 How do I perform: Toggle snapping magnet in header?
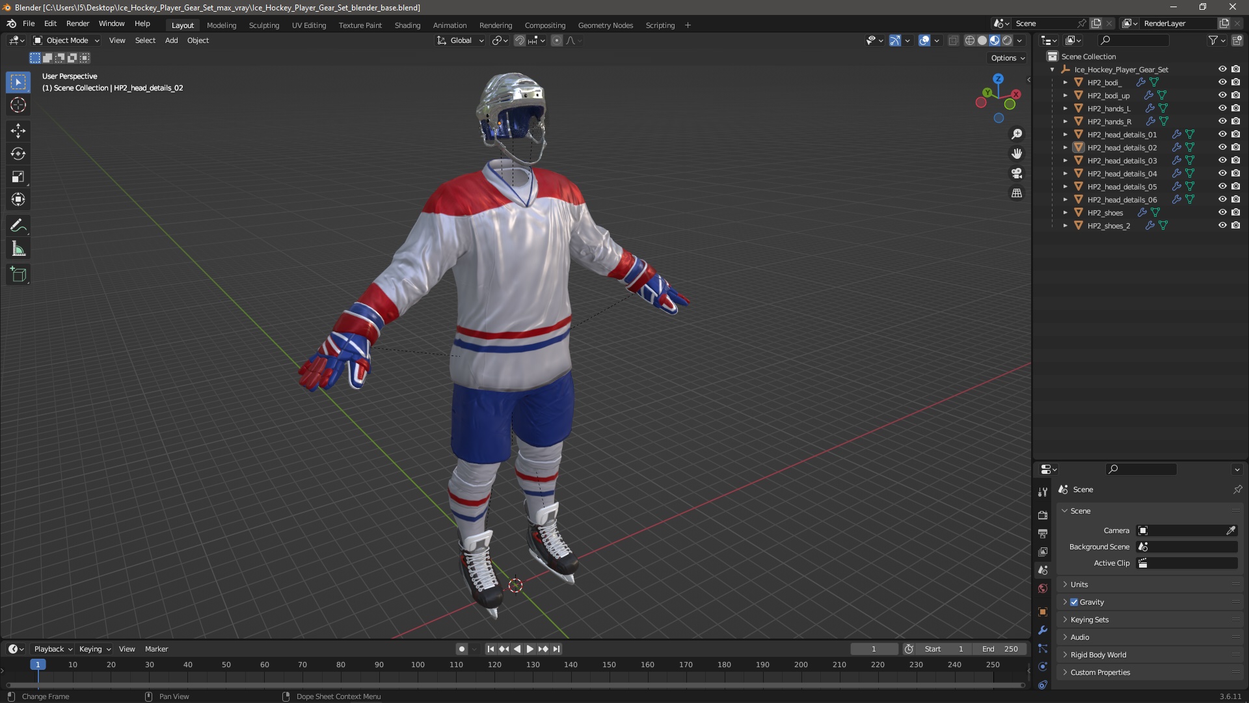click(520, 40)
